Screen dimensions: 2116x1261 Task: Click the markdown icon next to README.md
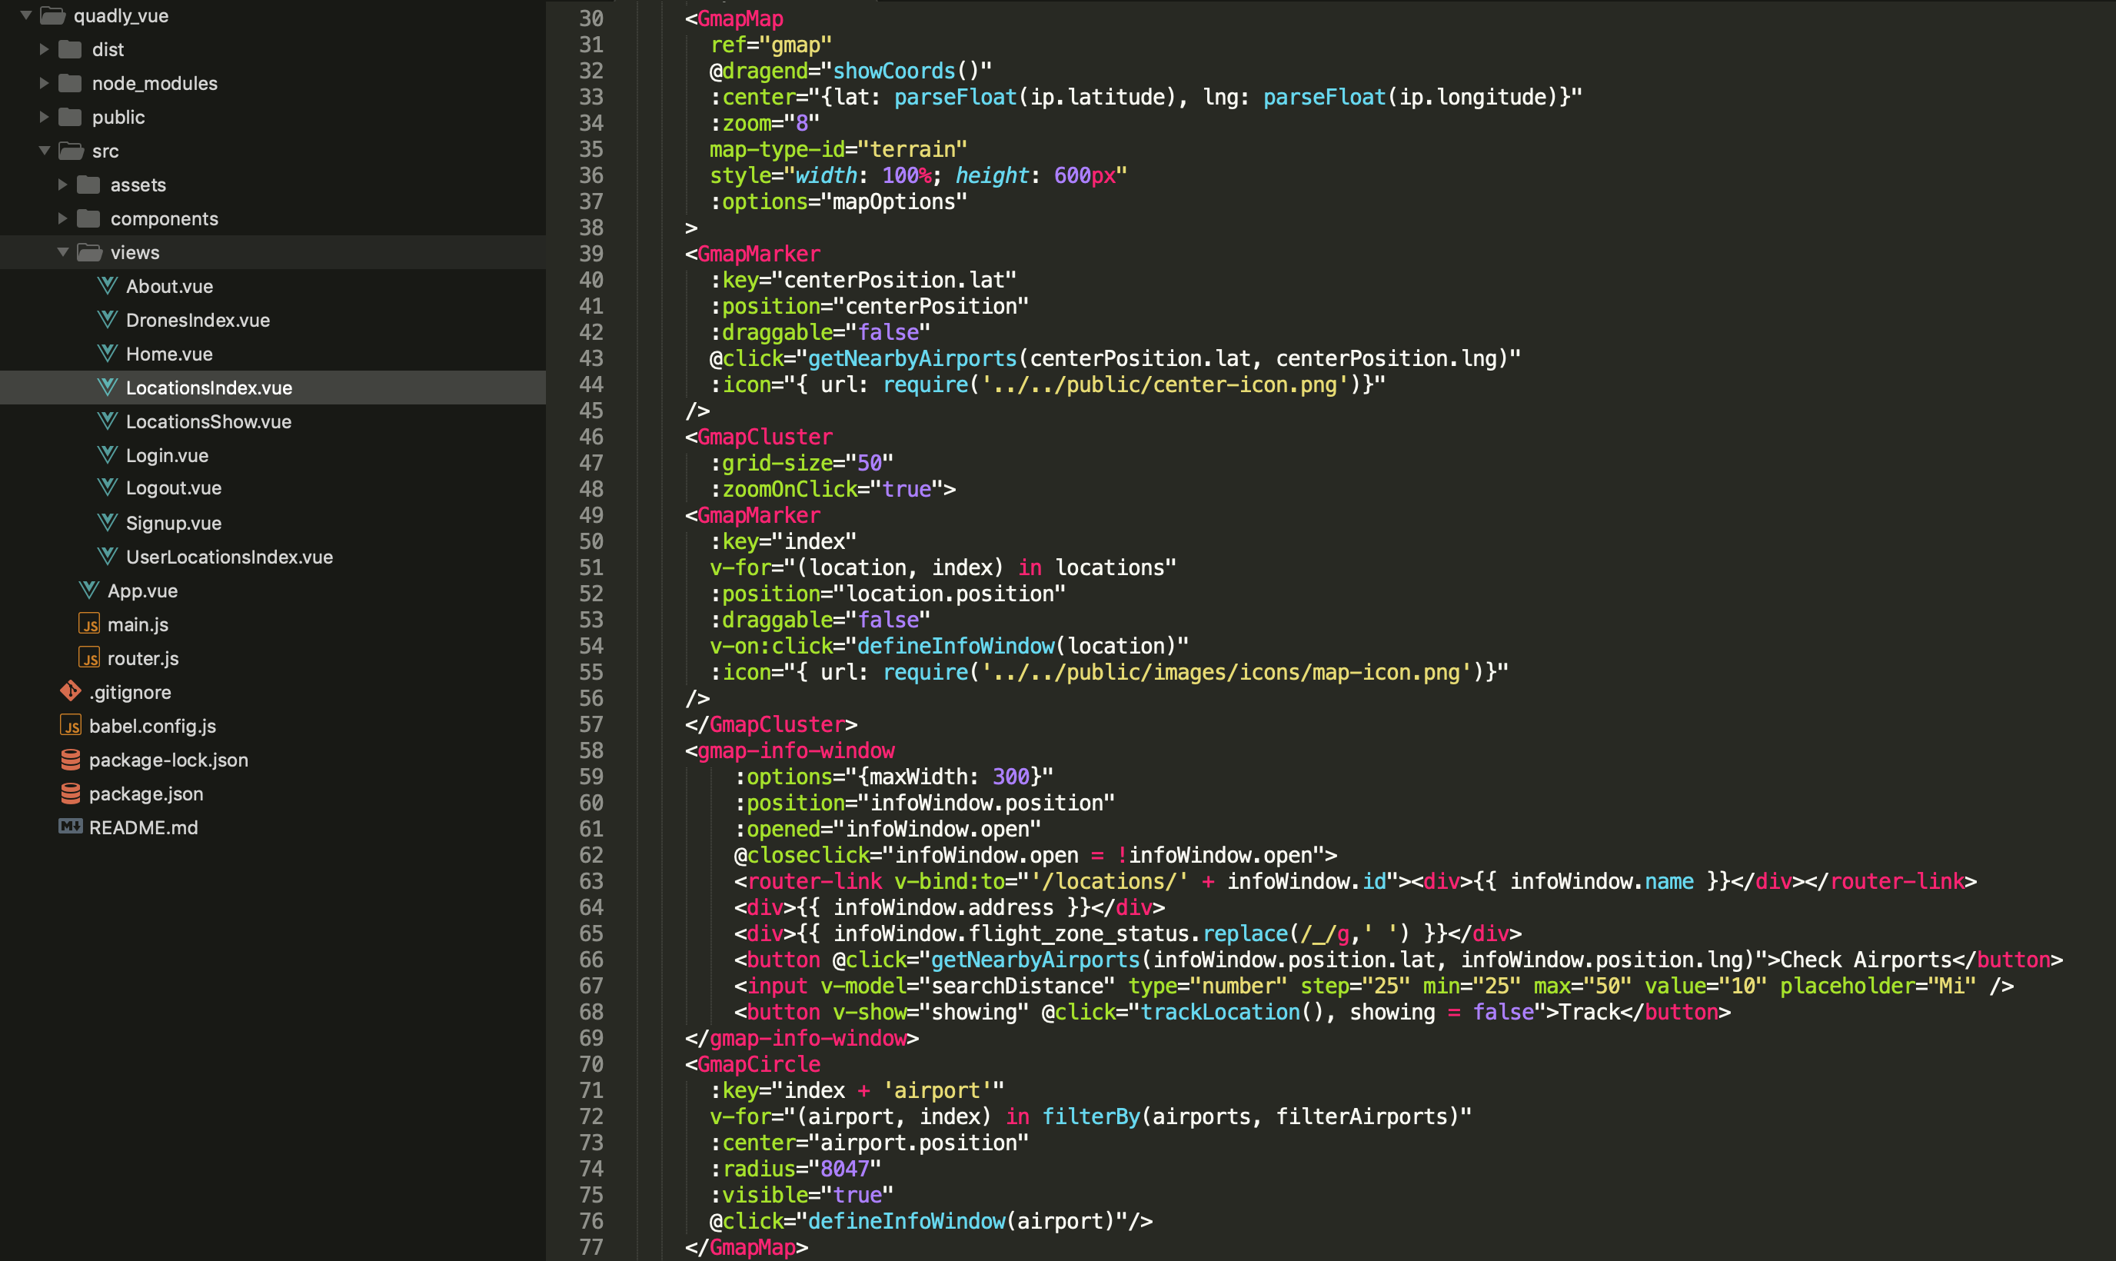coord(71,826)
